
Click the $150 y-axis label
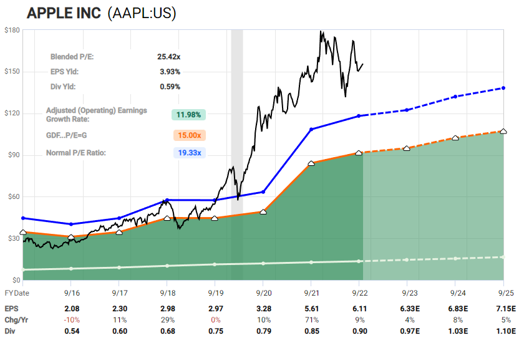coord(12,72)
